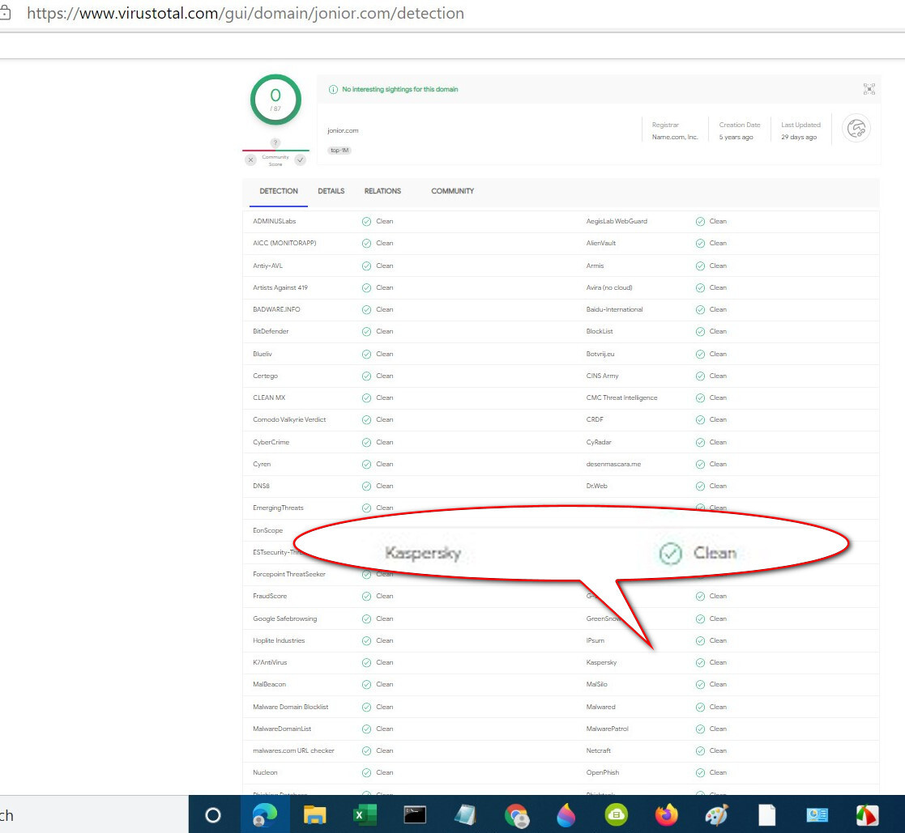Click the 0/87 detection score circle
This screenshot has height=833, width=905.
click(x=275, y=100)
